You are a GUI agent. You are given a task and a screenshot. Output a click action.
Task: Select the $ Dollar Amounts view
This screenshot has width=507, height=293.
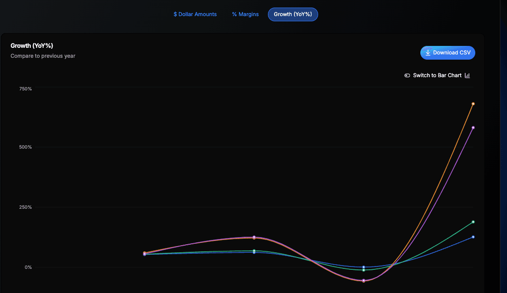195,14
